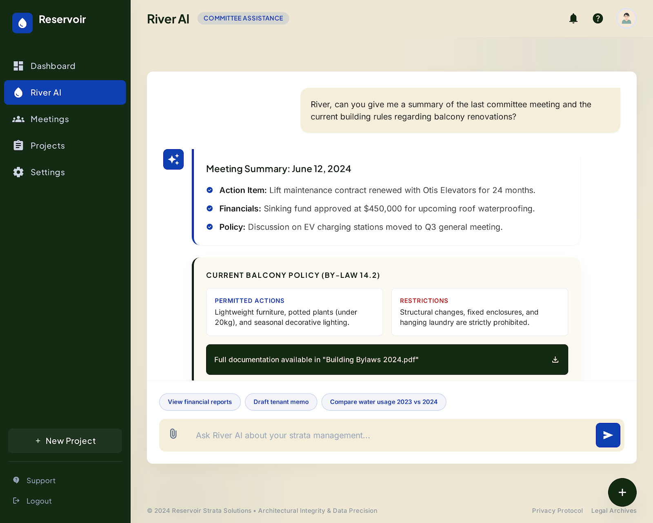Click the River AI sparkle avatar
The height and width of the screenshot is (523, 653).
point(173,159)
